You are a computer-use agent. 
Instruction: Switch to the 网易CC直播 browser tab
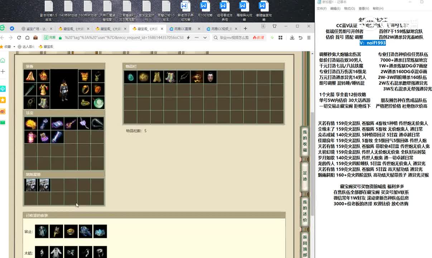(184, 29)
